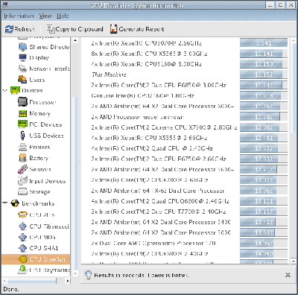Screen dimensions: 298x295
Task: Open the Information menu
Action: pos(19,16)
